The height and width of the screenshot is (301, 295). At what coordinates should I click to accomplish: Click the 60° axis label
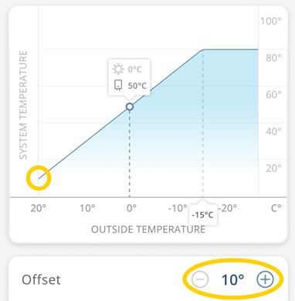point(273,94)
